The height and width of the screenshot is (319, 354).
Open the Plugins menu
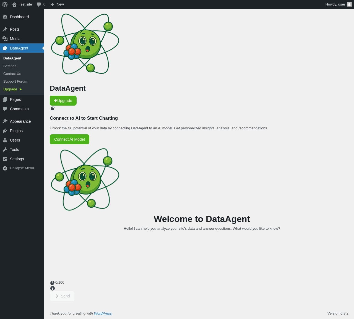click(x=22, y=131)
